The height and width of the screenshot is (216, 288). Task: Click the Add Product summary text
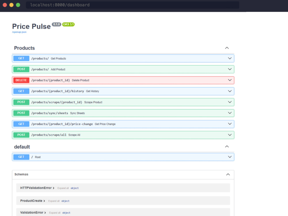tap(58, 69)
